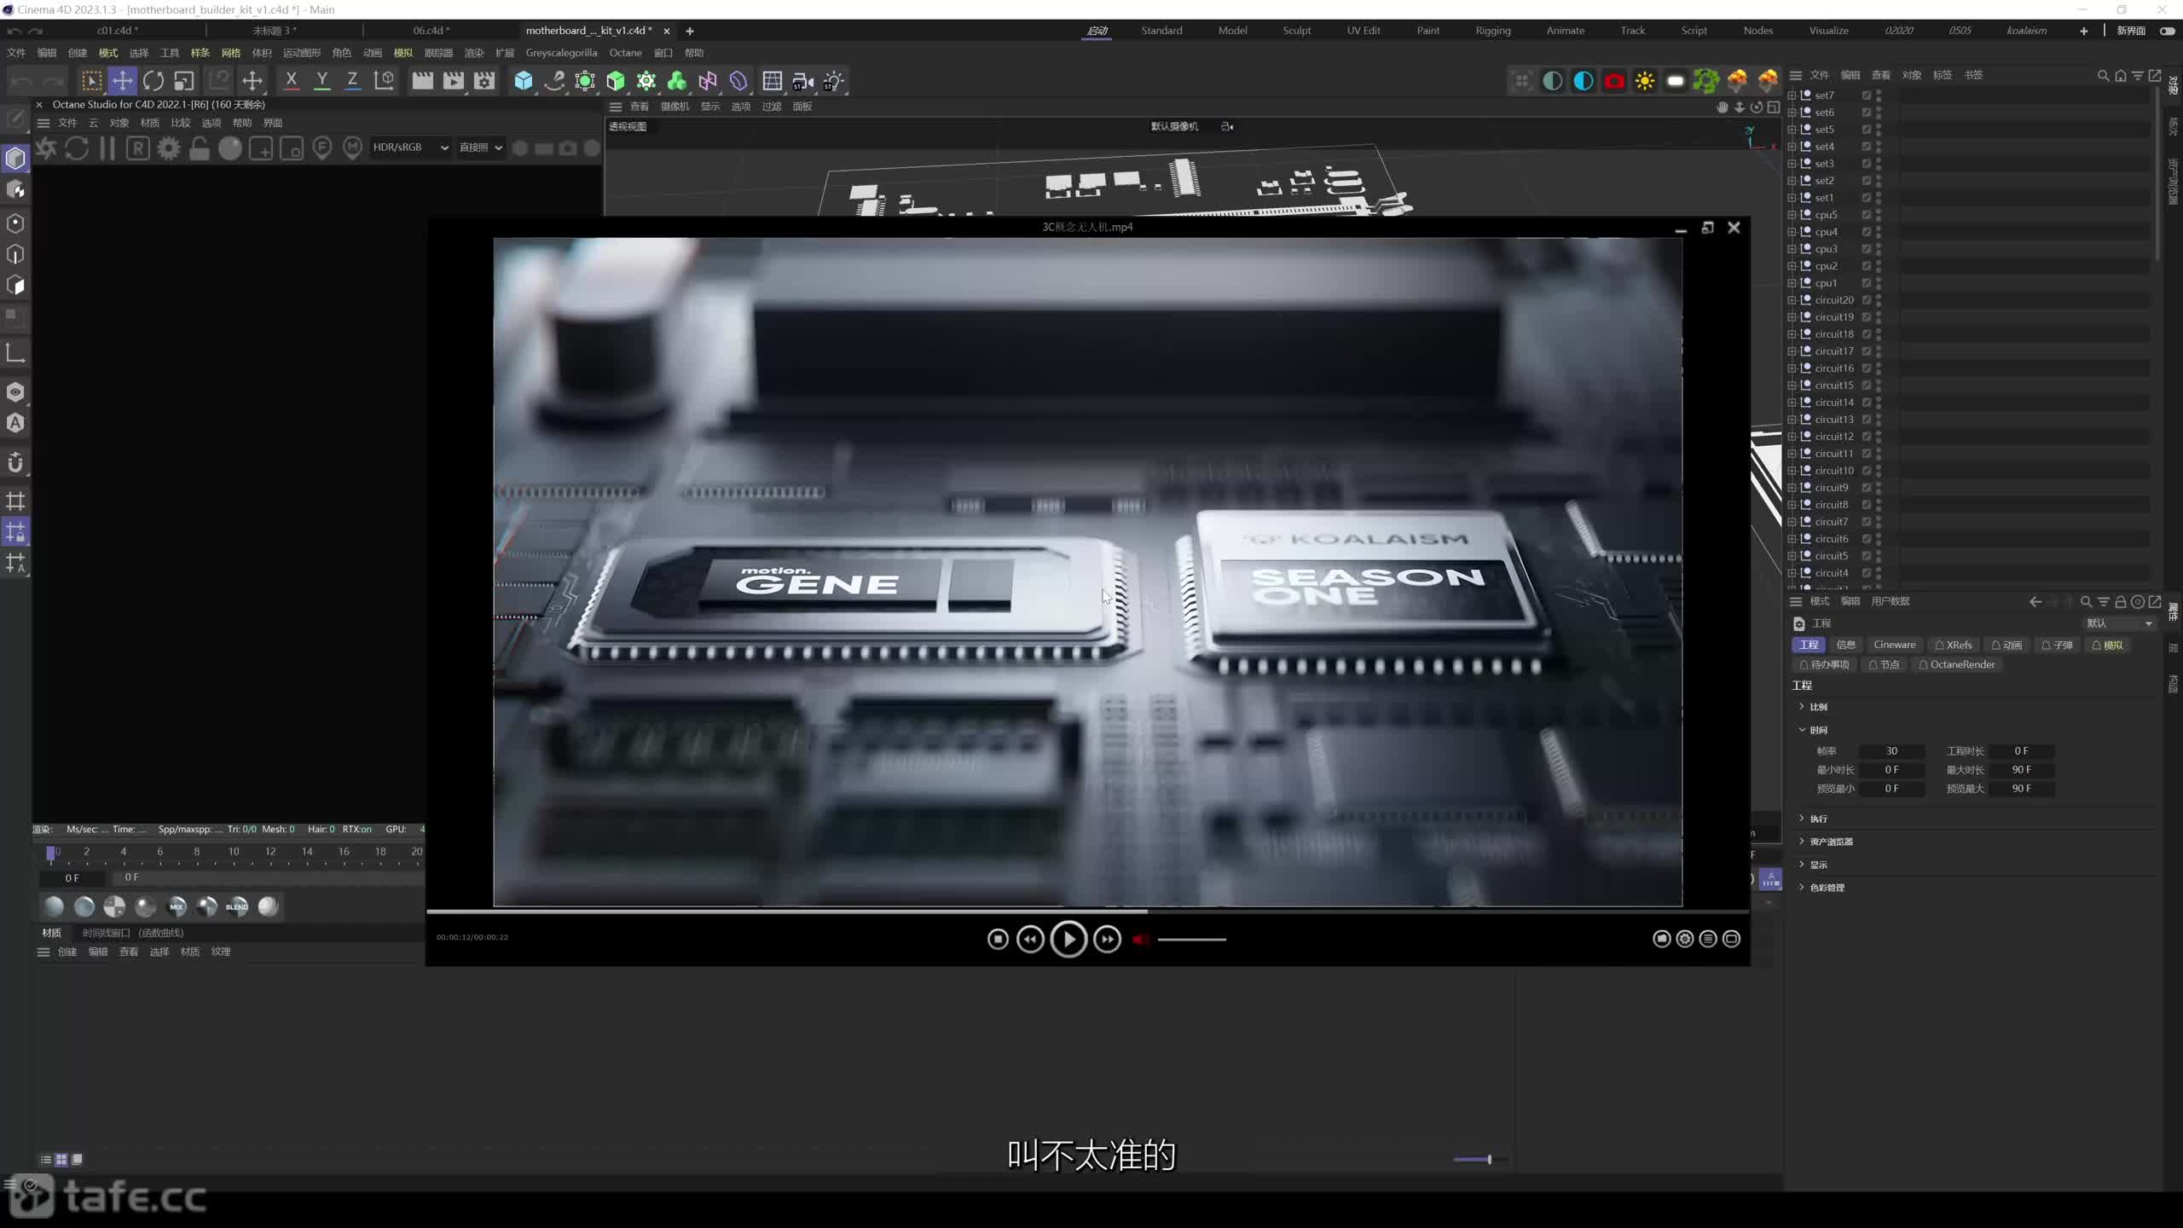Viewport: 2183px width, 1228px height.
Task: Toggle layer checkbox for set7 object
Action: point(1866,96)
